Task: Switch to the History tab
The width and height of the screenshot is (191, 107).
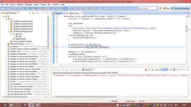Action: pyautogui.click(x=57, y=70)
